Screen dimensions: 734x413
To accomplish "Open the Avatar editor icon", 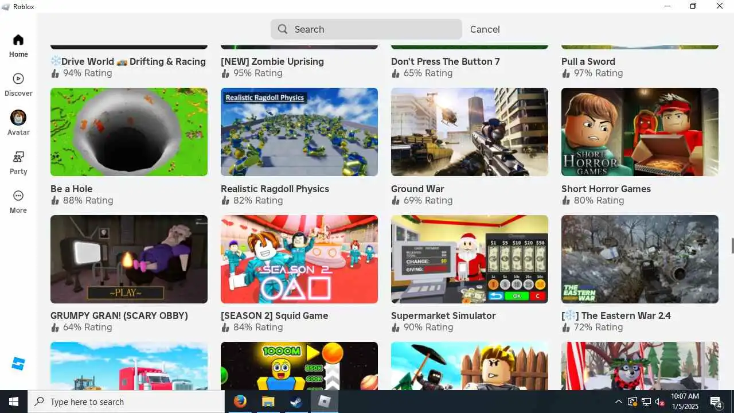I will 18,118.
